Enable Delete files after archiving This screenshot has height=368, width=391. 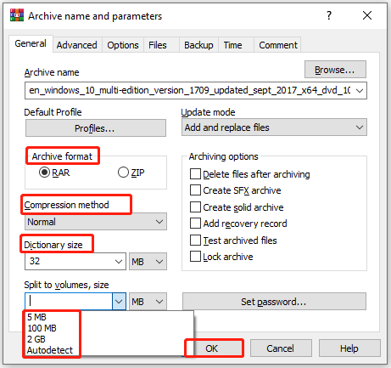pyautogui.click(x=195, y=174)
